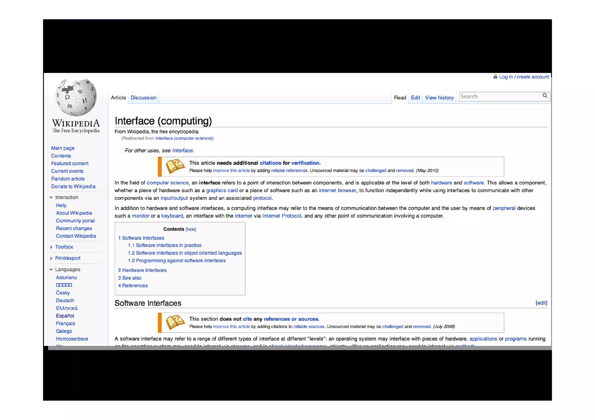Open the internet browser link
The width and height of the screenshot is (595, 420).
[x=337, y=190]
